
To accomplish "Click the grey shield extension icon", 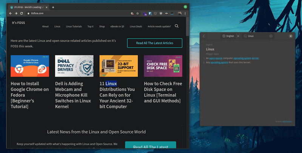I will pyautogui.click(x=161, y=13).
